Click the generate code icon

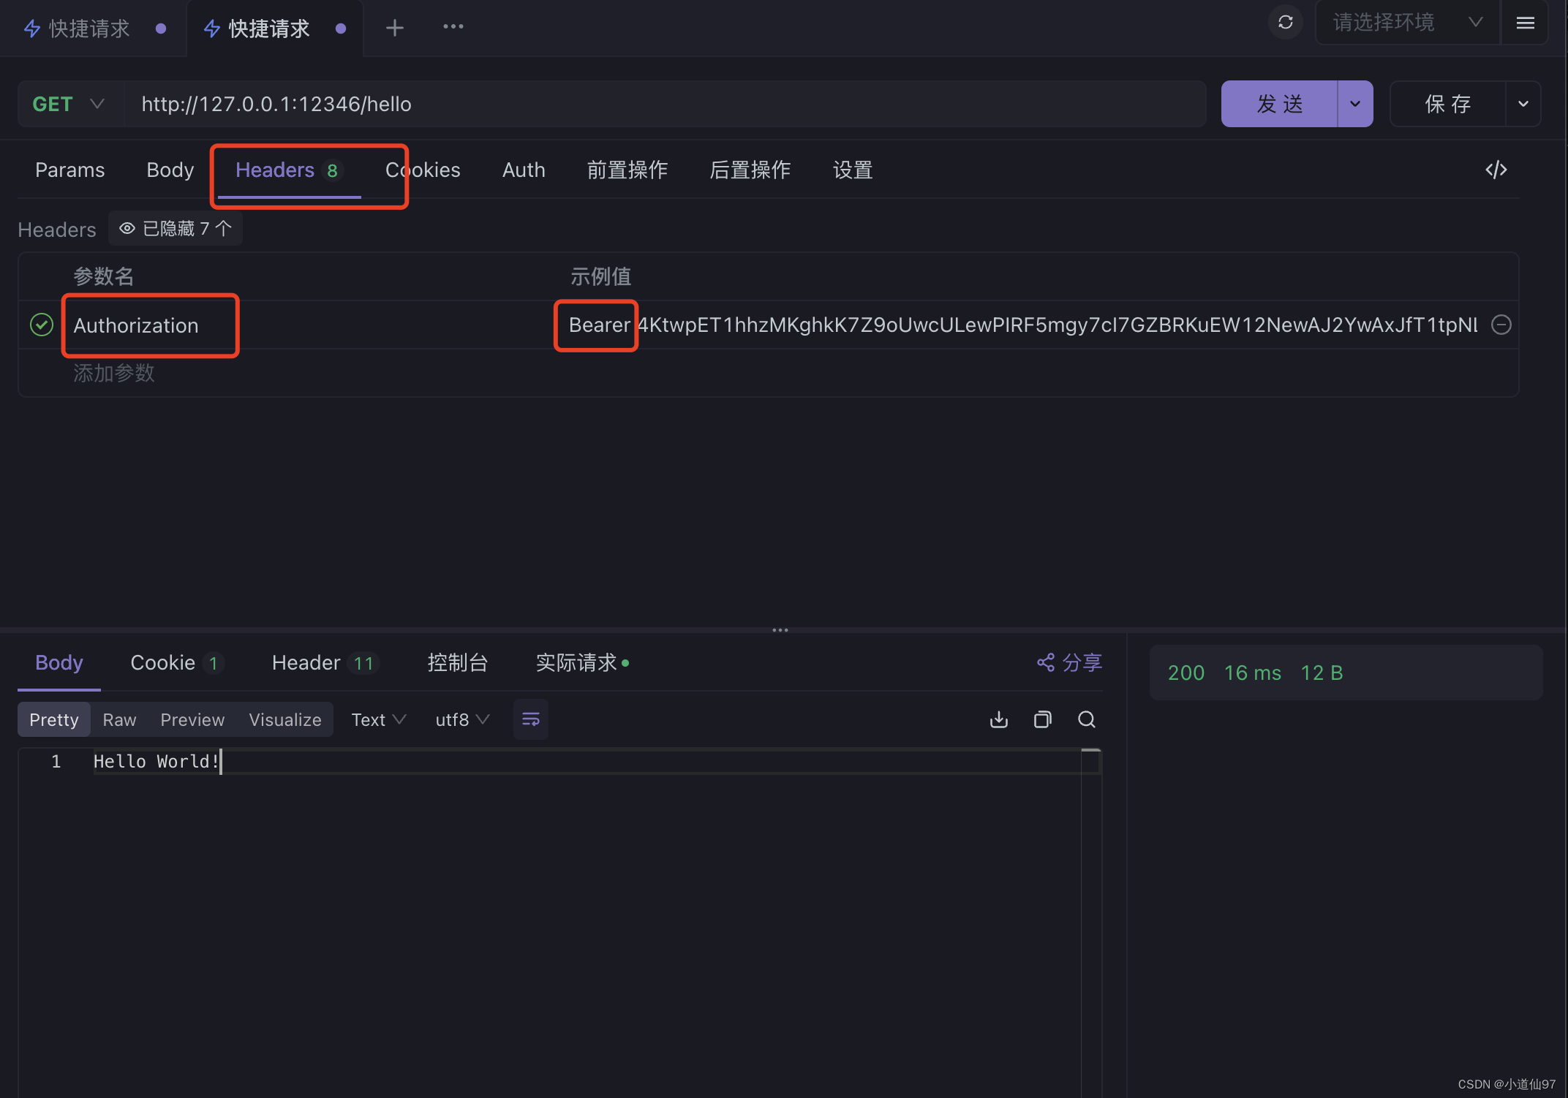(x=1496, y=170)
